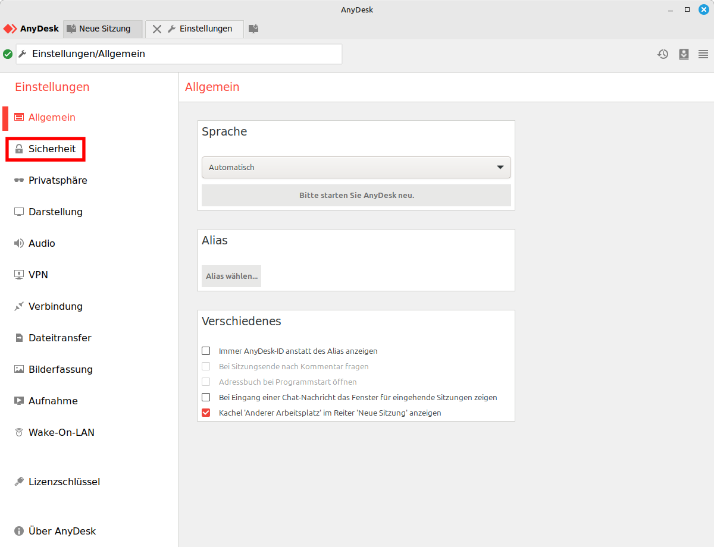Toggle 'Bei Sitzungsende nach Kommentar fragen' checkbox
714x547 pixels.
point(206,366)
